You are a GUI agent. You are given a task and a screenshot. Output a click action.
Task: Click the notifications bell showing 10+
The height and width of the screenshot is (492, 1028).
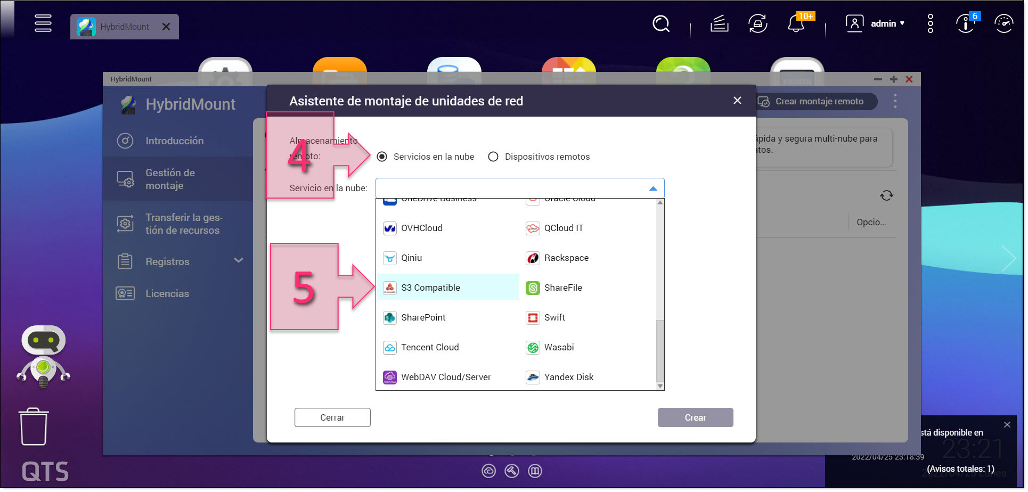[x=796, y=23]
